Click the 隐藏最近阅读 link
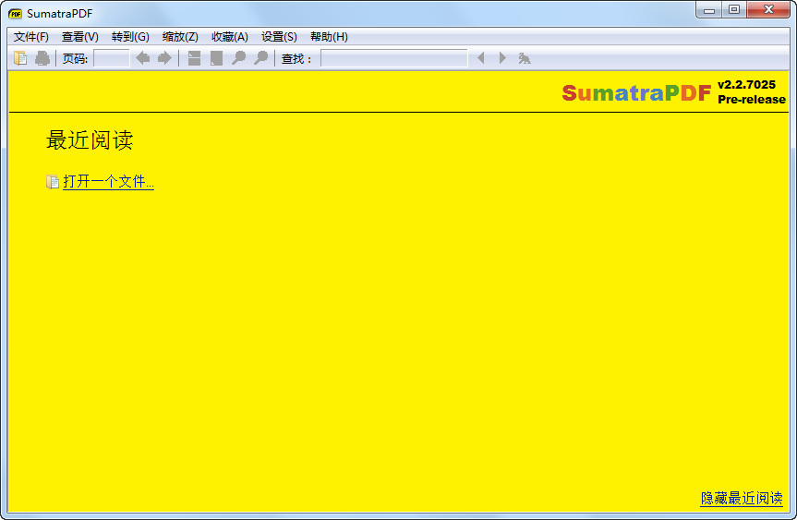The image size is (797, 520). pyautogui.click(x=742, y=498)
